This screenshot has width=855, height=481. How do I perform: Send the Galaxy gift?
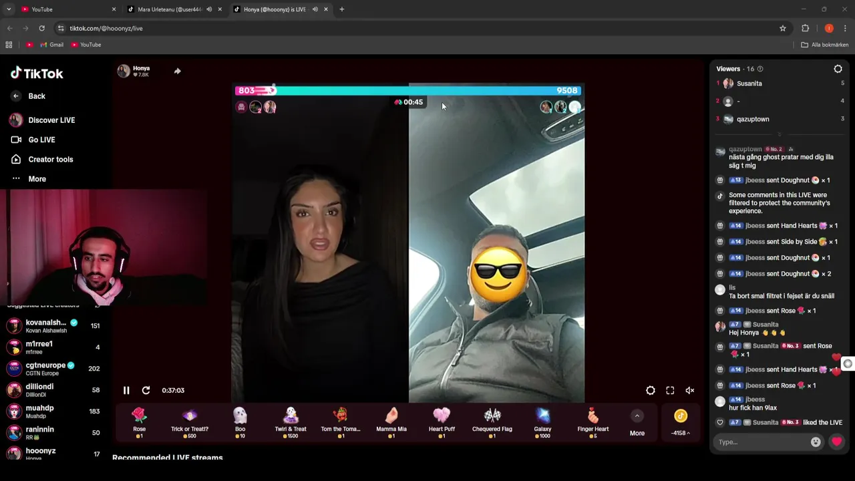(x=542, y=423)
